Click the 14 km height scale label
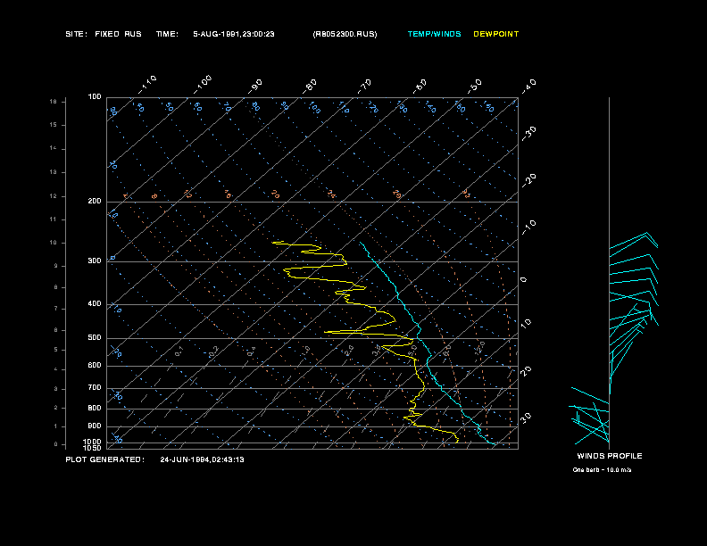The width and height of the screenshot is (707, 546). click(54, 148)
